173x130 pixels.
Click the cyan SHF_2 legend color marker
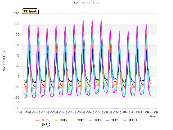click(38, 125)
